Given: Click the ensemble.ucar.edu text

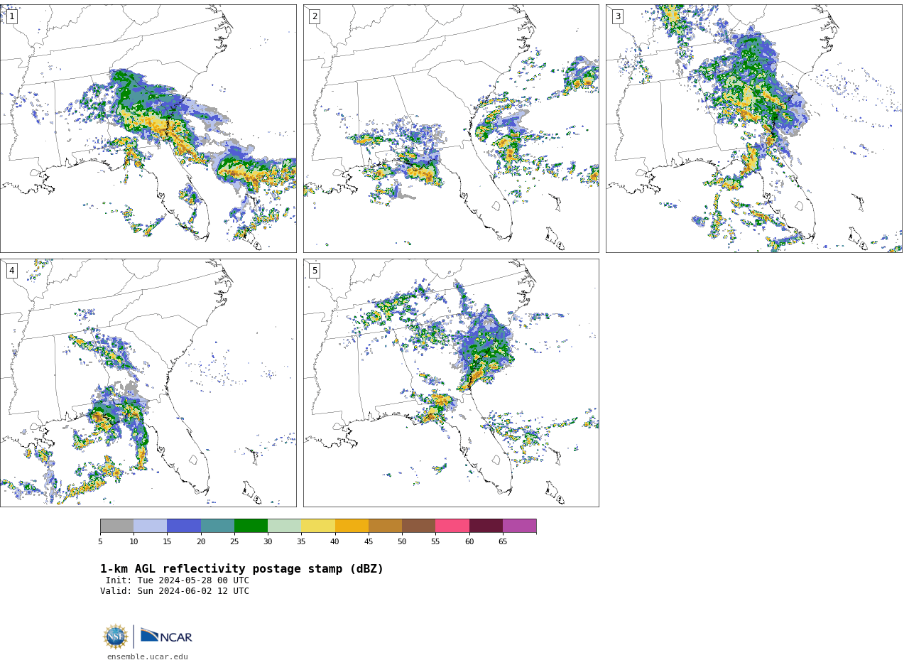Looking at the screenshot, I should click(x=148, y=657).
